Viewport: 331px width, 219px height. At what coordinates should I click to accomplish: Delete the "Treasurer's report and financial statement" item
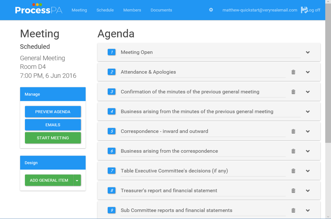pyautogui.click(x=294, y=190)
